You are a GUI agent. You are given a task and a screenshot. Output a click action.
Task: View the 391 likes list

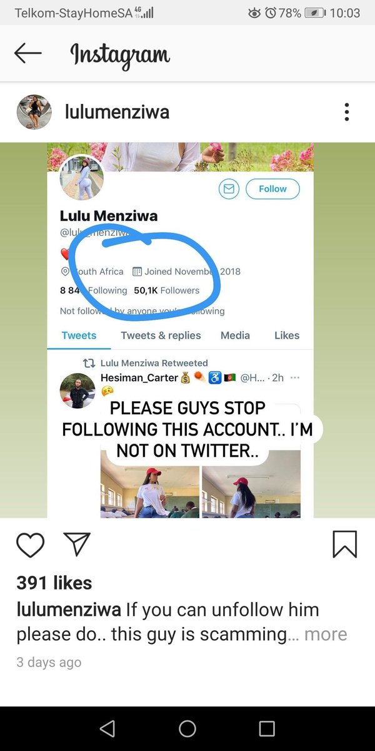click(x=54, y=583)
